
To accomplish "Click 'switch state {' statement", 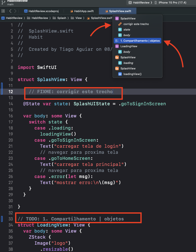I will pos(48,122).
